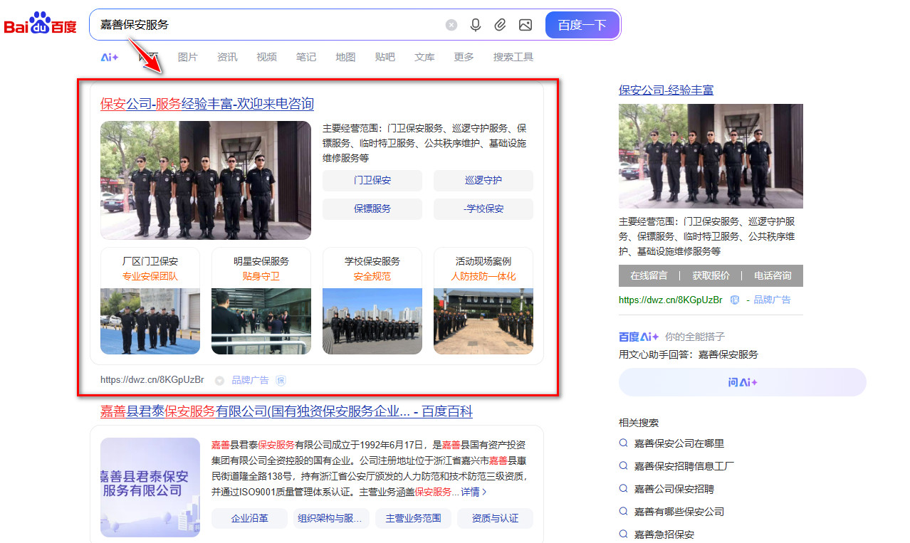
Task: Open the 更多 tab menu
Action: pos(464,57)
